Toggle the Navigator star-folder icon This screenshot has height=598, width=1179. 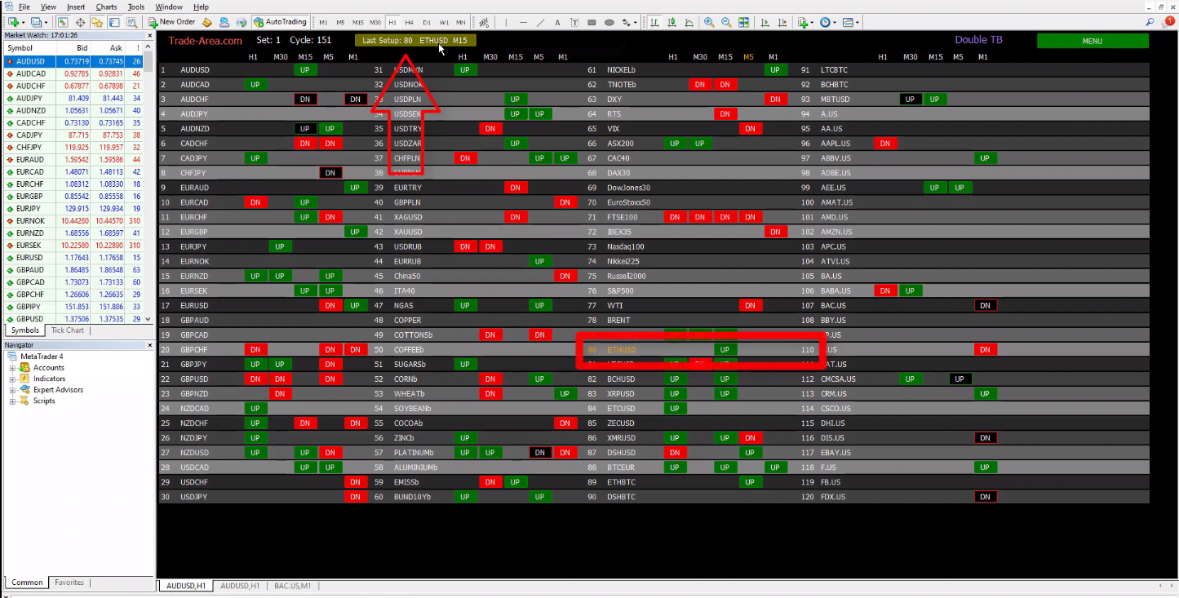[x=97, y=22]
